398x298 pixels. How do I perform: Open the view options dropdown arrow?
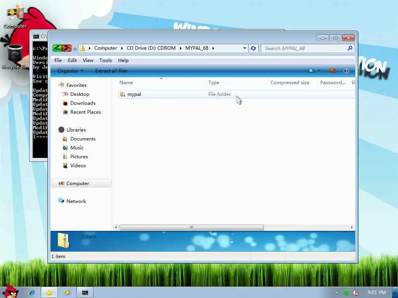[x=319, y=71]
